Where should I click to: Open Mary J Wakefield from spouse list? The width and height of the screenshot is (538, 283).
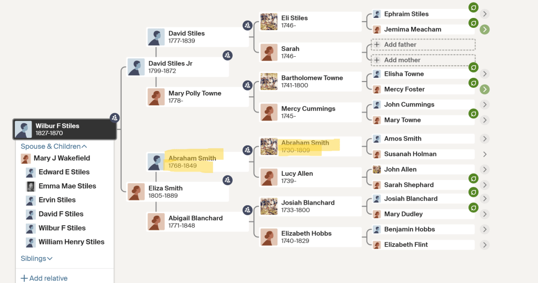[62, 158]
